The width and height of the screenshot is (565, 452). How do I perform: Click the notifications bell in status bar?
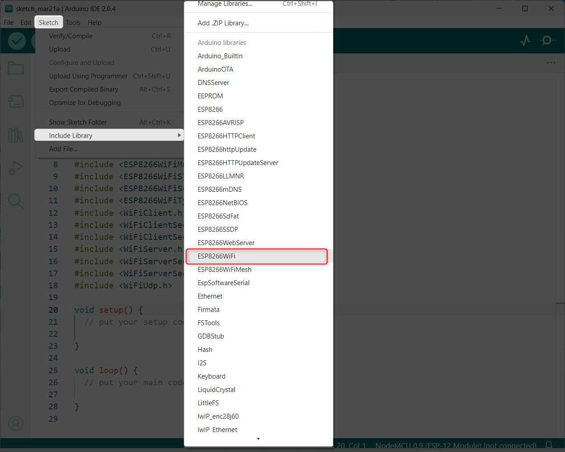pyautogui.click(x=549, y=445)
